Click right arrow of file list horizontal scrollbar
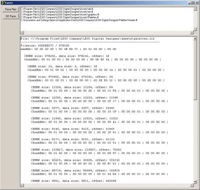 click(192, 33)
